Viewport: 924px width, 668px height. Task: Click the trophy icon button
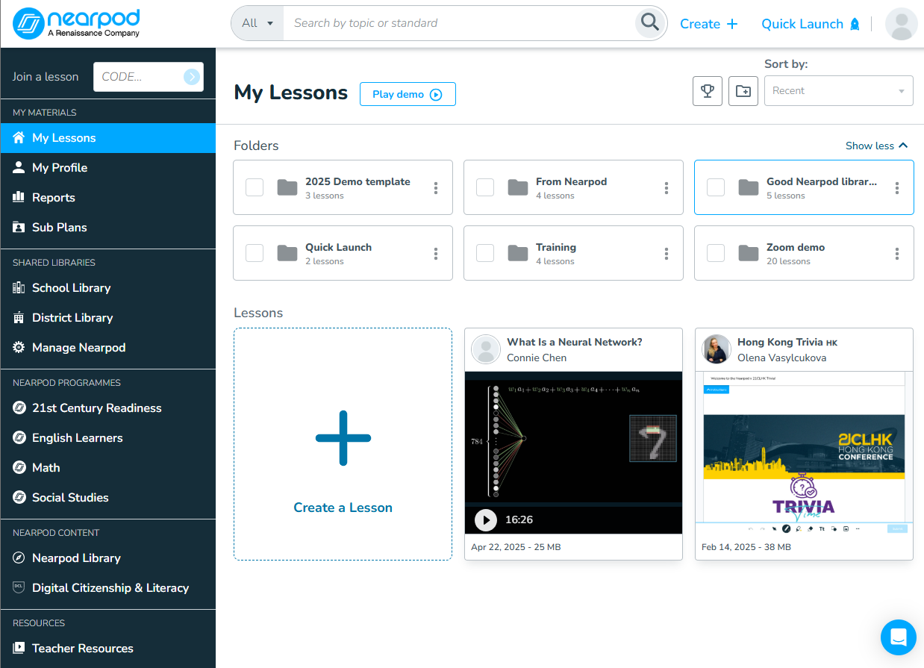pos(707,91)
